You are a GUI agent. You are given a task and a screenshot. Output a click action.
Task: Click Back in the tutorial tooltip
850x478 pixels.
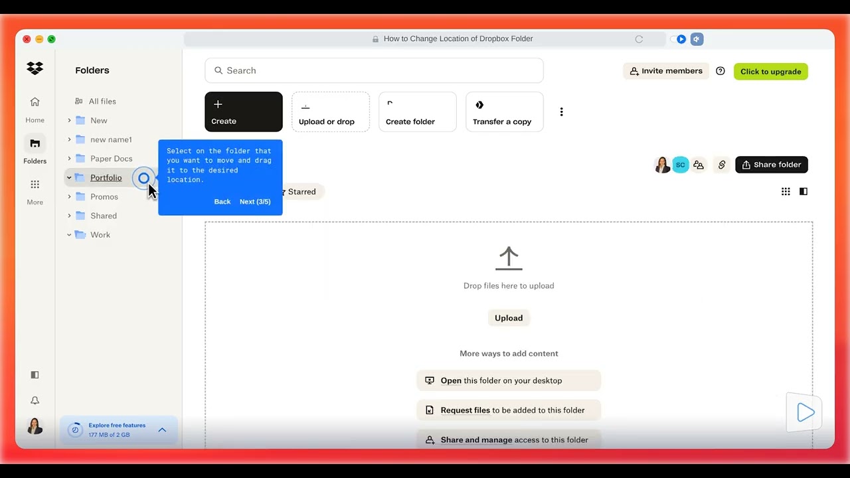(222, 202)
